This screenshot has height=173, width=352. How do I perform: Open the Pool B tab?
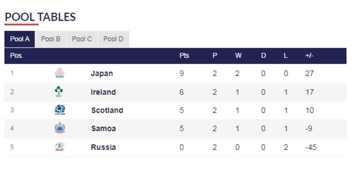click(51, 39)
